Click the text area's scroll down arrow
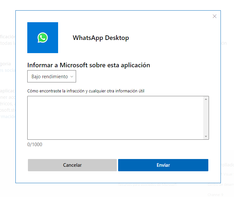The width and height of the screenshot is (234, 197). point(206,136)
